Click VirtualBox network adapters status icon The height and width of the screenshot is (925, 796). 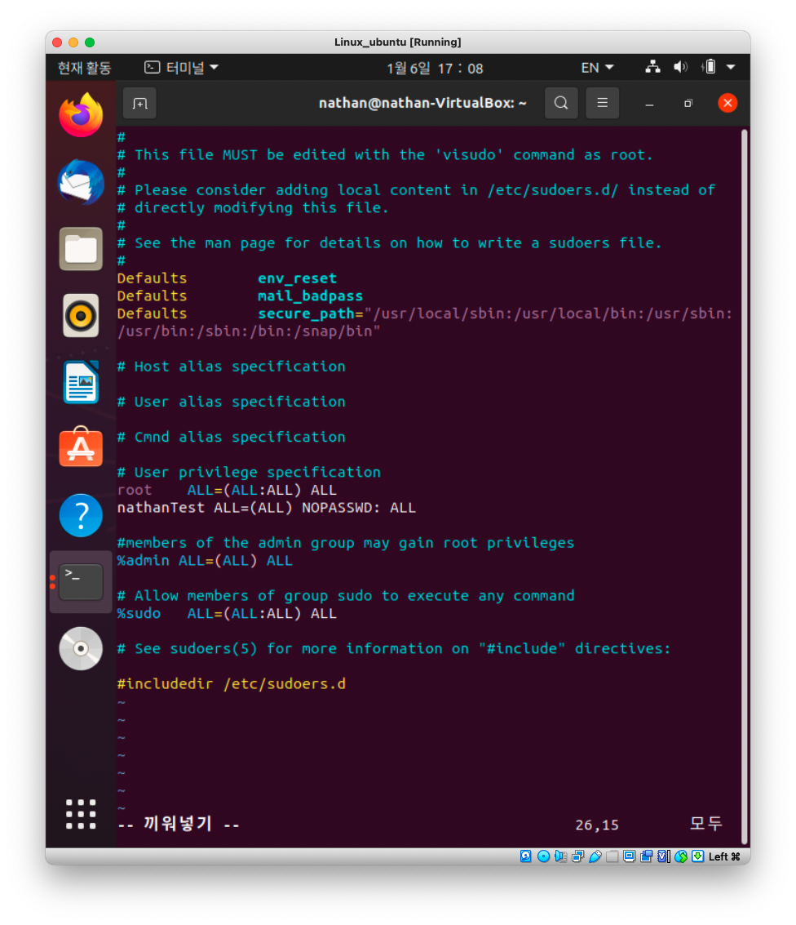click(577, 856)
